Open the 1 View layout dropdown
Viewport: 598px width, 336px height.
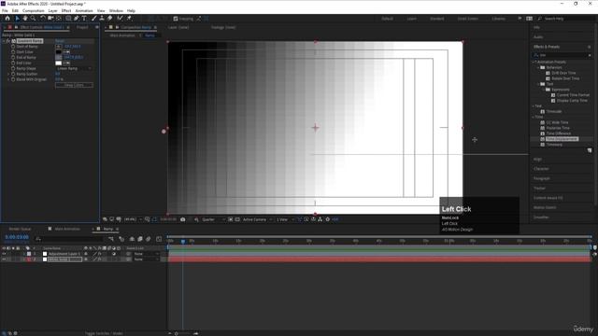285,219
